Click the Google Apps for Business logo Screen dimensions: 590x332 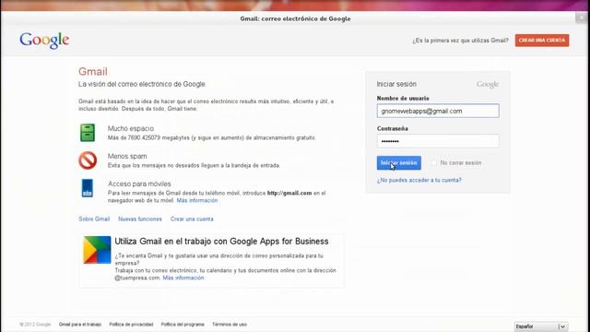point(97,250)
